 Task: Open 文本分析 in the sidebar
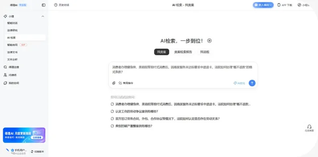click(12, 60)
